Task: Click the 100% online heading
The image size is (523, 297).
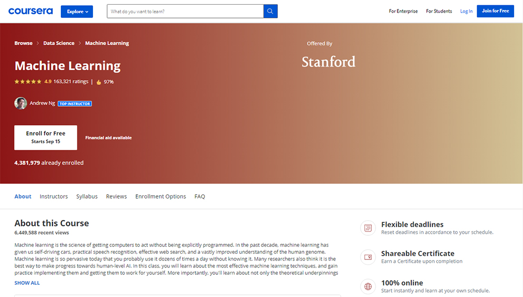Action: (x=402, y=283)
